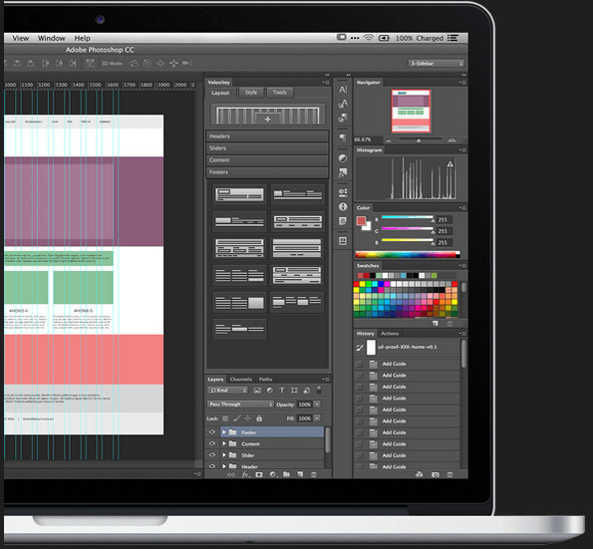
Task: Switch to the Channels tab
Action: [240, 379]
